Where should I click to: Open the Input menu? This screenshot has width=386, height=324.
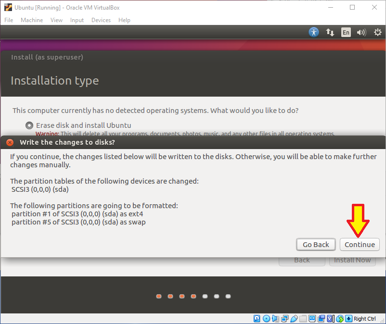tap(77, 20)
